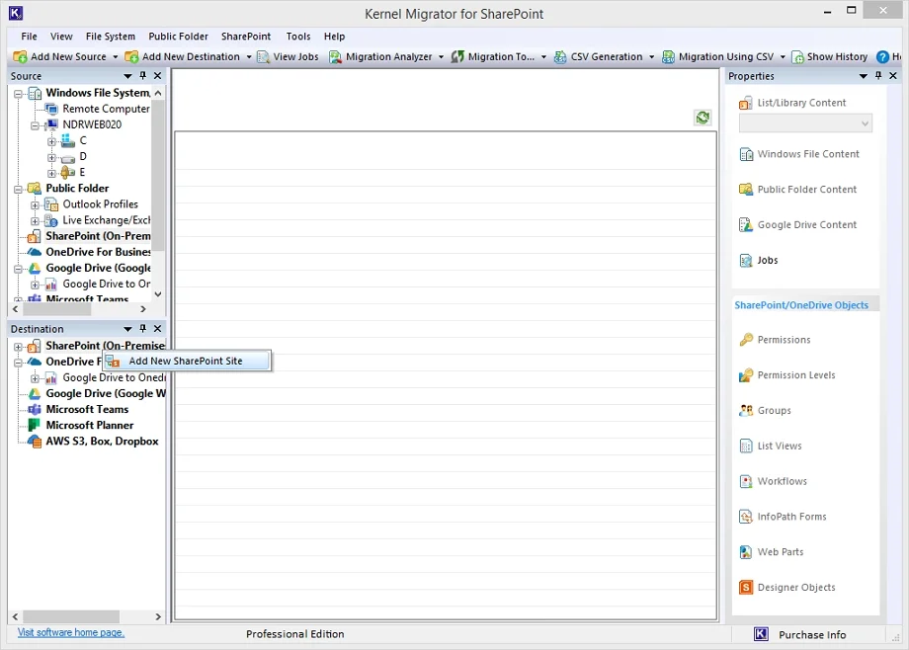The width and height of the screenshot is (909, 650).
Task: Select the Remote Computer tree item
Action: 106,109
